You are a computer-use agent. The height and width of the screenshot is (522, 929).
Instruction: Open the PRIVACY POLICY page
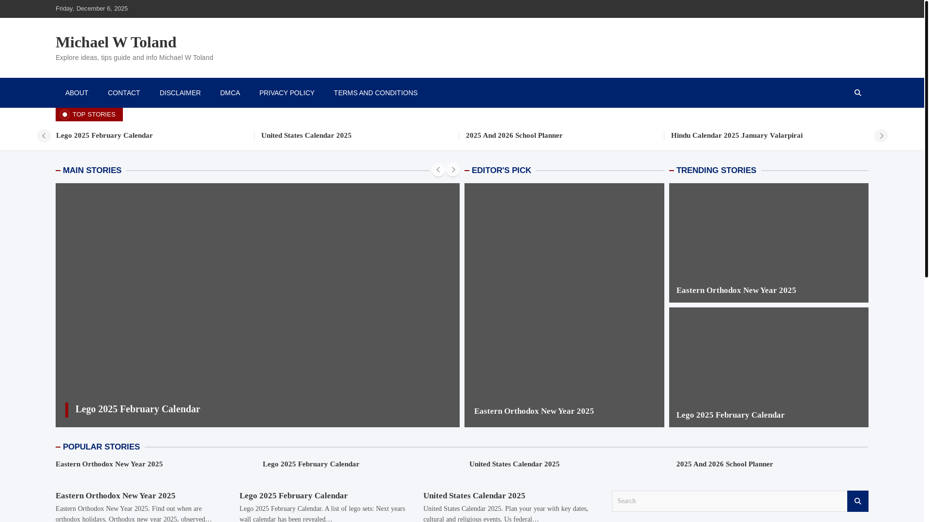click(287, 93)
